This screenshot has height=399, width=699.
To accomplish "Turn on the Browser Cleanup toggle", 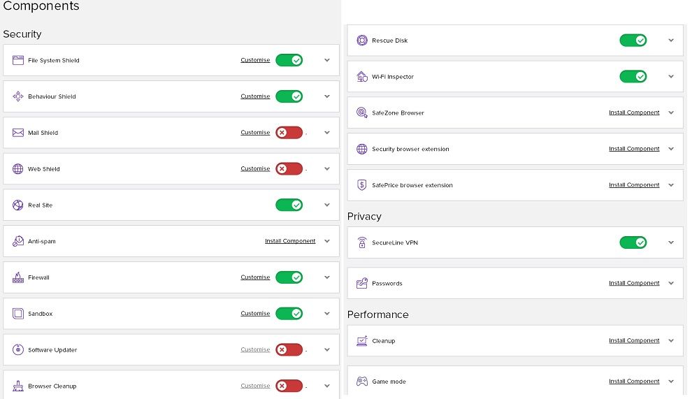I will pos(289,386).
